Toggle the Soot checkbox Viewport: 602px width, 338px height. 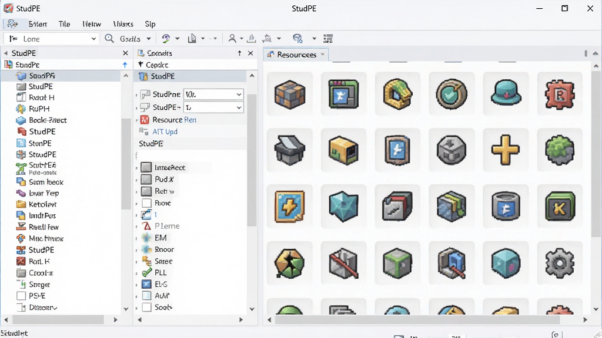tap(146, 307)
